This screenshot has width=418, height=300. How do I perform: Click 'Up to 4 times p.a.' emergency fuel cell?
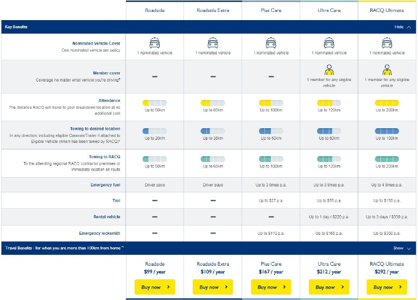[387, 185]
